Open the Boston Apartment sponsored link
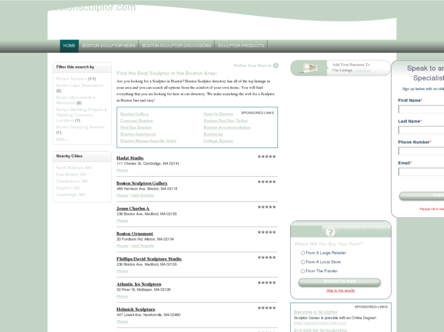 (138, 134)
